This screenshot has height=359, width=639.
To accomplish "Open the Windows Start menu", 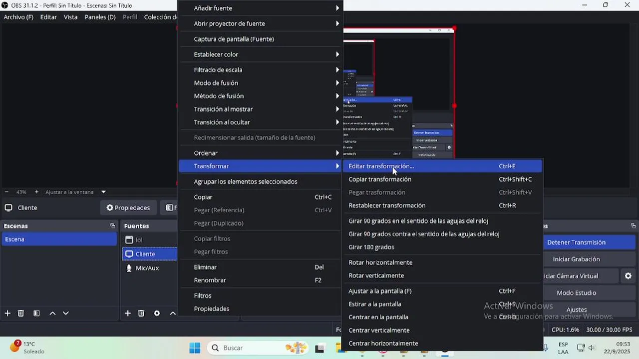I will click(x=195, y=348).
